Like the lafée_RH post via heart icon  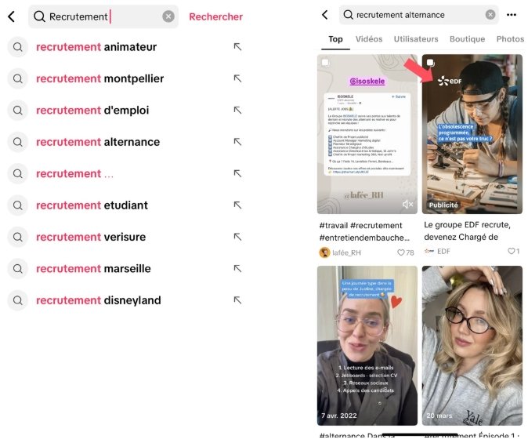[401, 252]
